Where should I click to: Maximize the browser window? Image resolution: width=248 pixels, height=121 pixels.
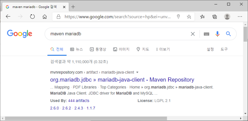228,4
